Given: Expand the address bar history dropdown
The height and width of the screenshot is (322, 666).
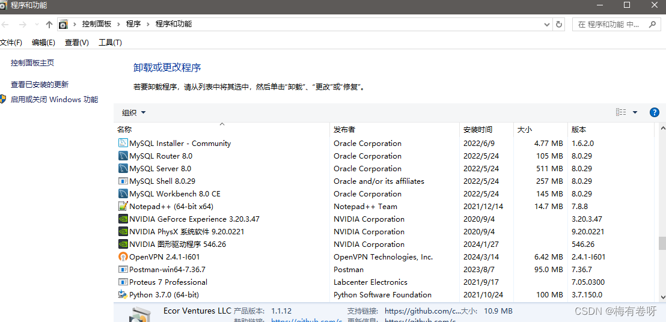Looking at the screenshot, I should coord(547,24).
